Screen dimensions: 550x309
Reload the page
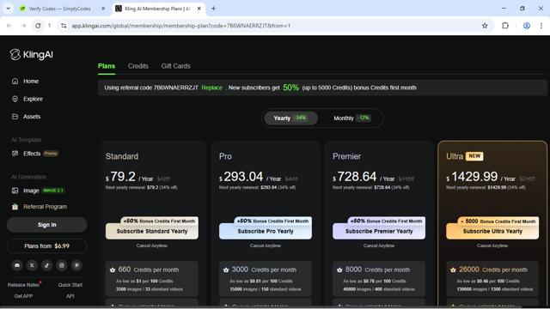coord(38,26)
